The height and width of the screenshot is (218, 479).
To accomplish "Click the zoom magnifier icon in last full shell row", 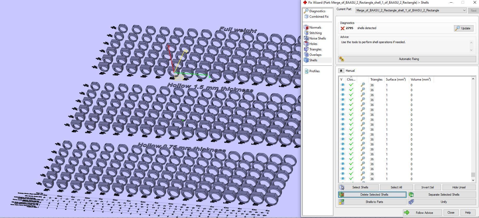I will coord(363,179).
